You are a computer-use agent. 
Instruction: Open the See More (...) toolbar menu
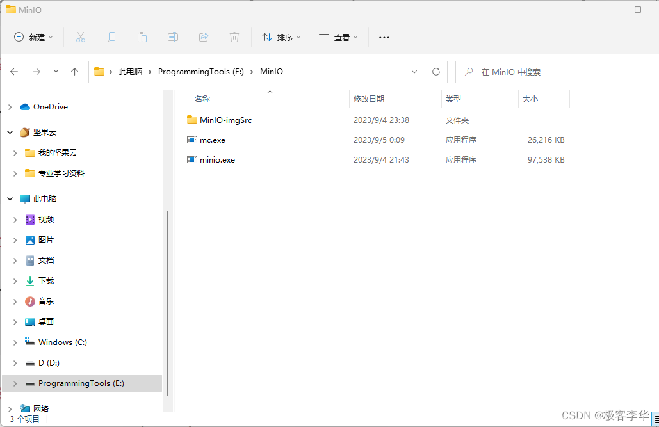[384, 37]
